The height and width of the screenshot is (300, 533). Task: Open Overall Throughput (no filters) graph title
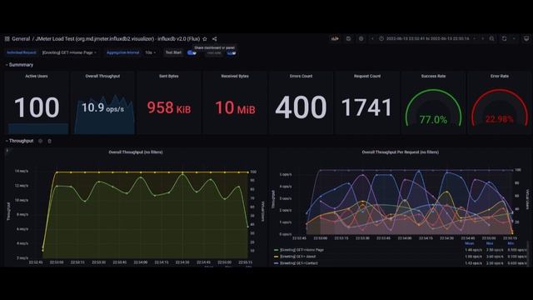pyautogui.click(x=136, y=152)
